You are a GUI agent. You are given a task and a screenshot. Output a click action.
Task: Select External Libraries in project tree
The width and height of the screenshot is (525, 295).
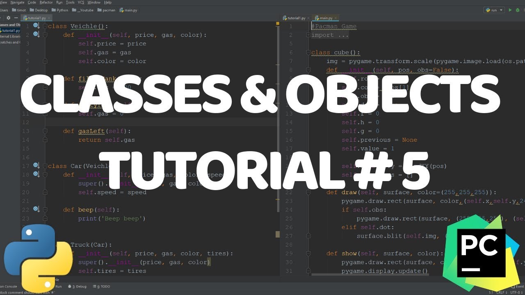pyautogui.click(x=10, y=36)
